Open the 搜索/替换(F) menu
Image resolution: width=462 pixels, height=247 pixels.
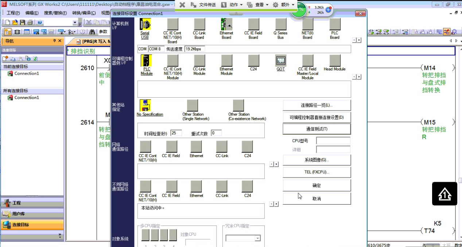pyautogui.click(x=55, y=13)
